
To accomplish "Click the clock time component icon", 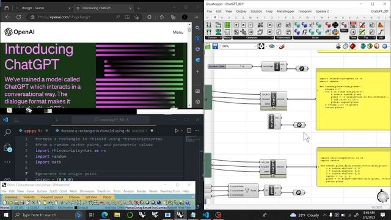I will coord(353,32).
